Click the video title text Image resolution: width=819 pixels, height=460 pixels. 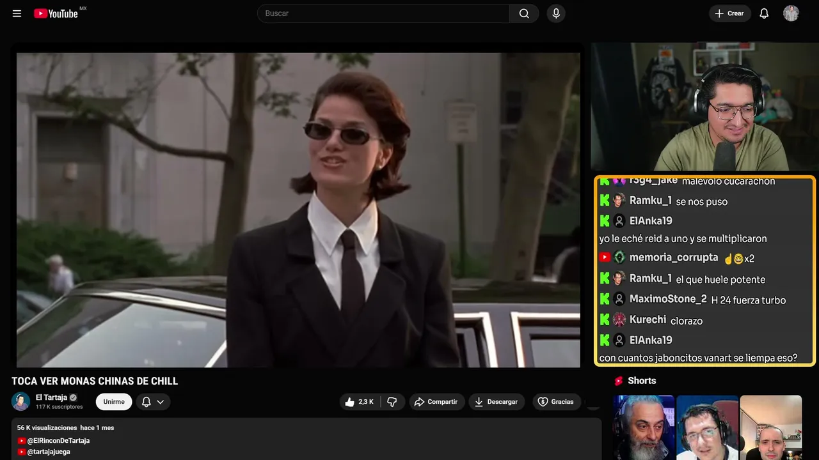(x=95, y=381)
